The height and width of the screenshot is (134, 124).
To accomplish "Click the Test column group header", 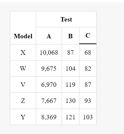I will [x=66, y=19].
